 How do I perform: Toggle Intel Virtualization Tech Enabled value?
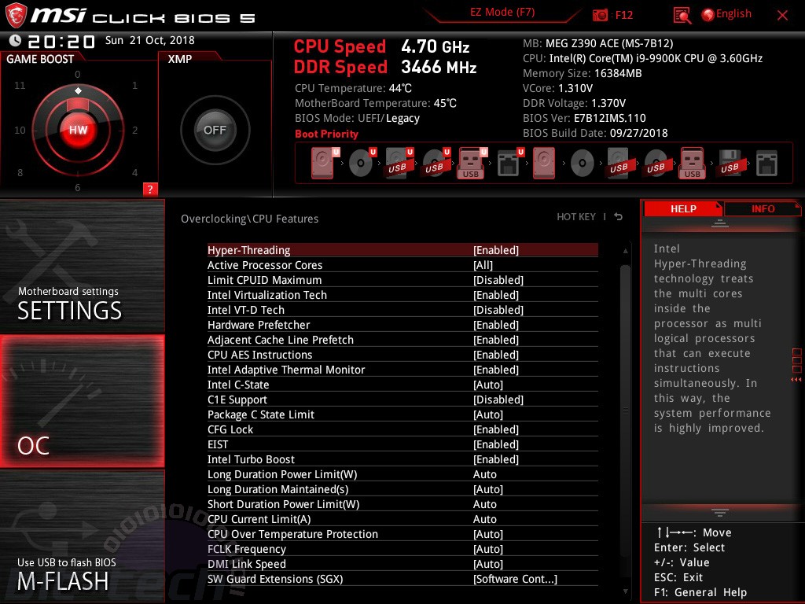[496, 295]
